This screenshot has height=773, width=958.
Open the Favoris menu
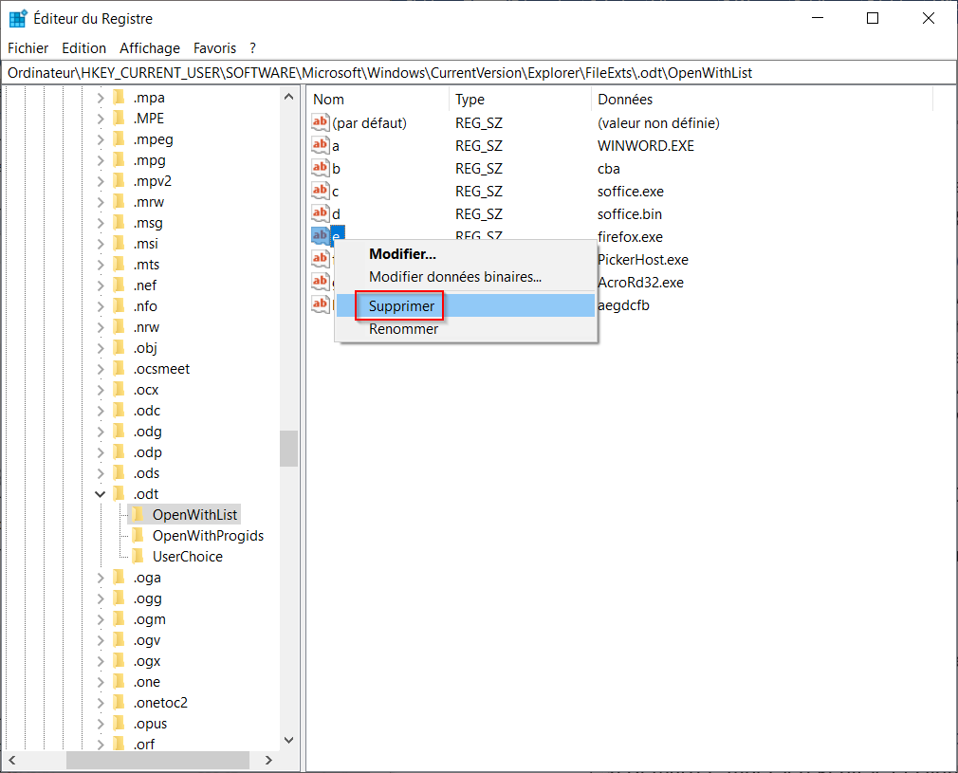[214, 47]
